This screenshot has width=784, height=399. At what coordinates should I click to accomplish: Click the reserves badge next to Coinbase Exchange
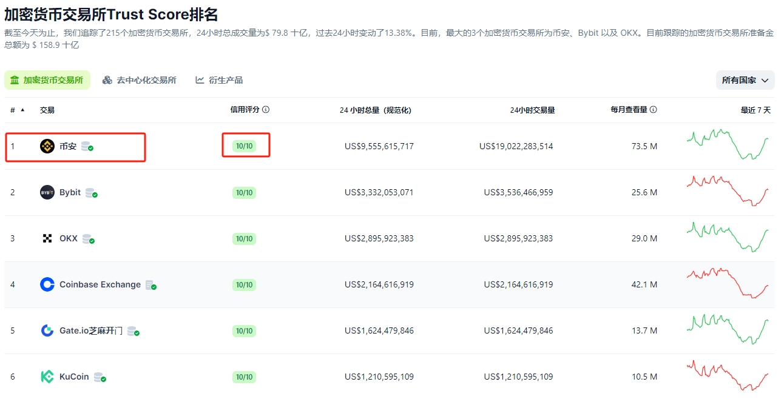151,285
